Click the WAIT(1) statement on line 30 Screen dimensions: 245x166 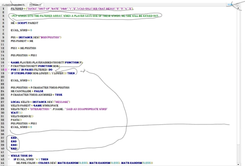point(16,113)
